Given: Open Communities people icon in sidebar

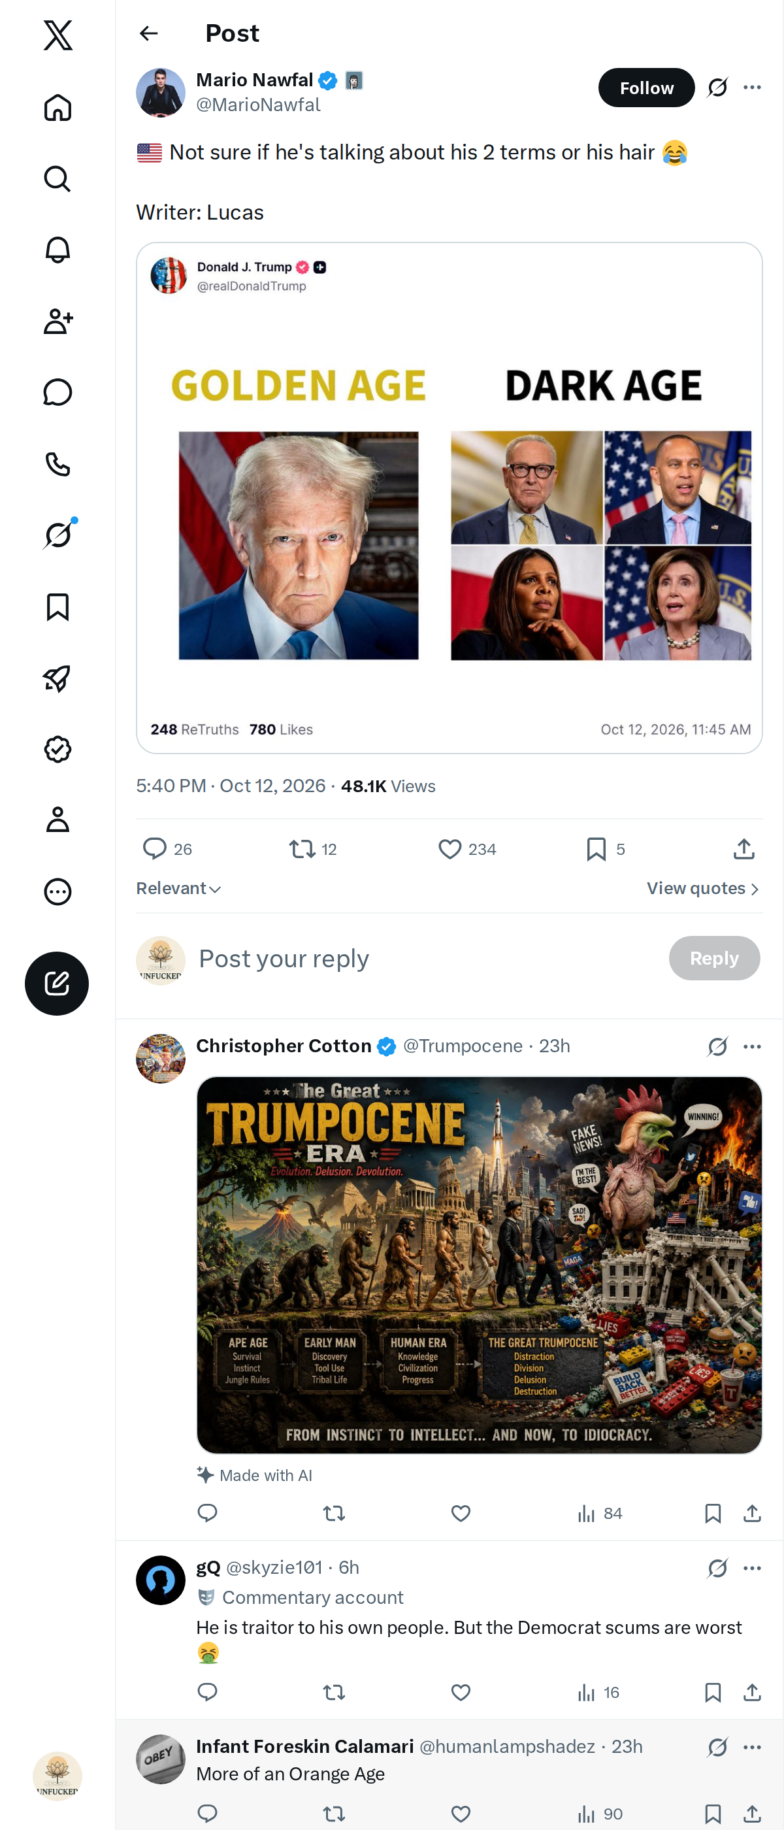Looking at the screenshot, I should (x=57, y=321).
